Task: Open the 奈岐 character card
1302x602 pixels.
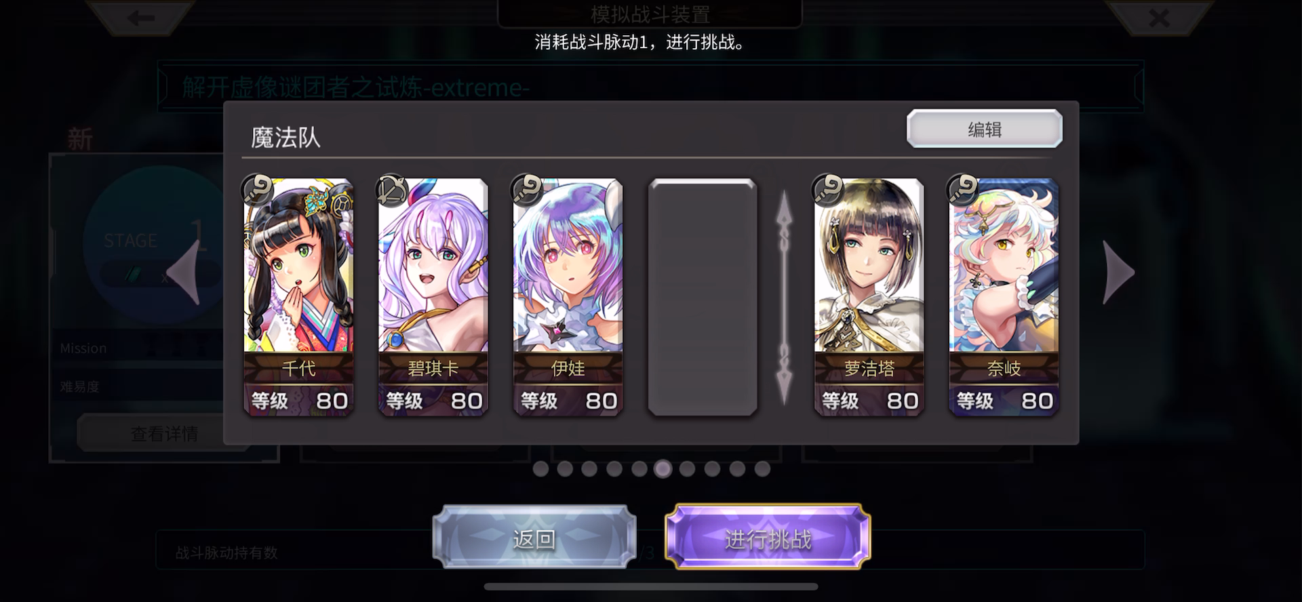Action: pos(1004,297)
